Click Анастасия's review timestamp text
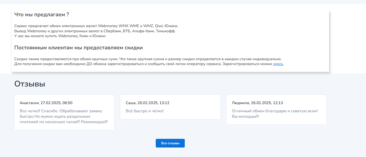The width and height of the screenshot is (366, 157). coord(46,103)
